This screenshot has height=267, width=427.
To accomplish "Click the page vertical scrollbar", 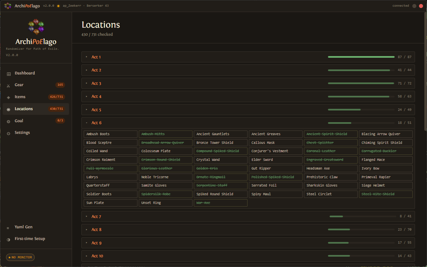I will 425,72.
